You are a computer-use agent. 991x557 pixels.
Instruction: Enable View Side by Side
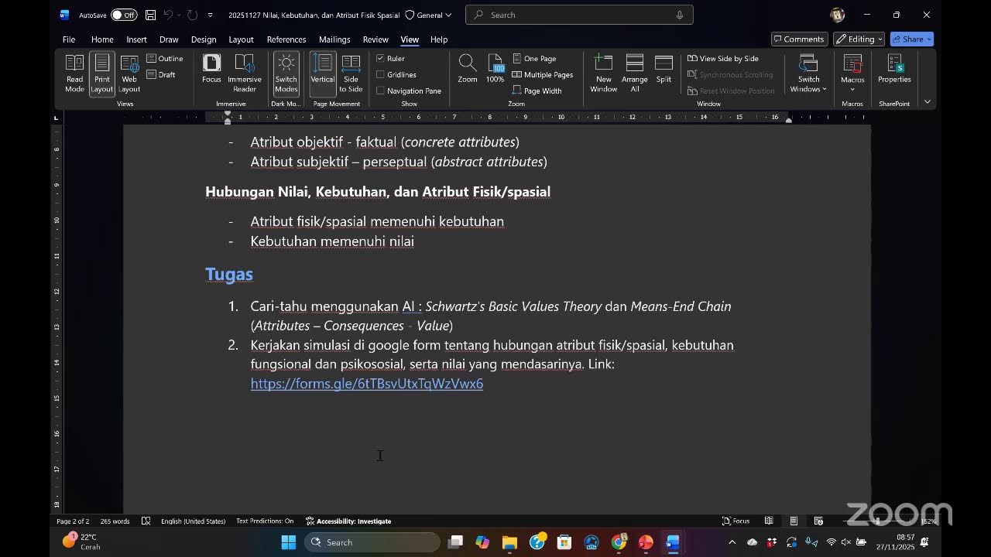coord(723,59)
